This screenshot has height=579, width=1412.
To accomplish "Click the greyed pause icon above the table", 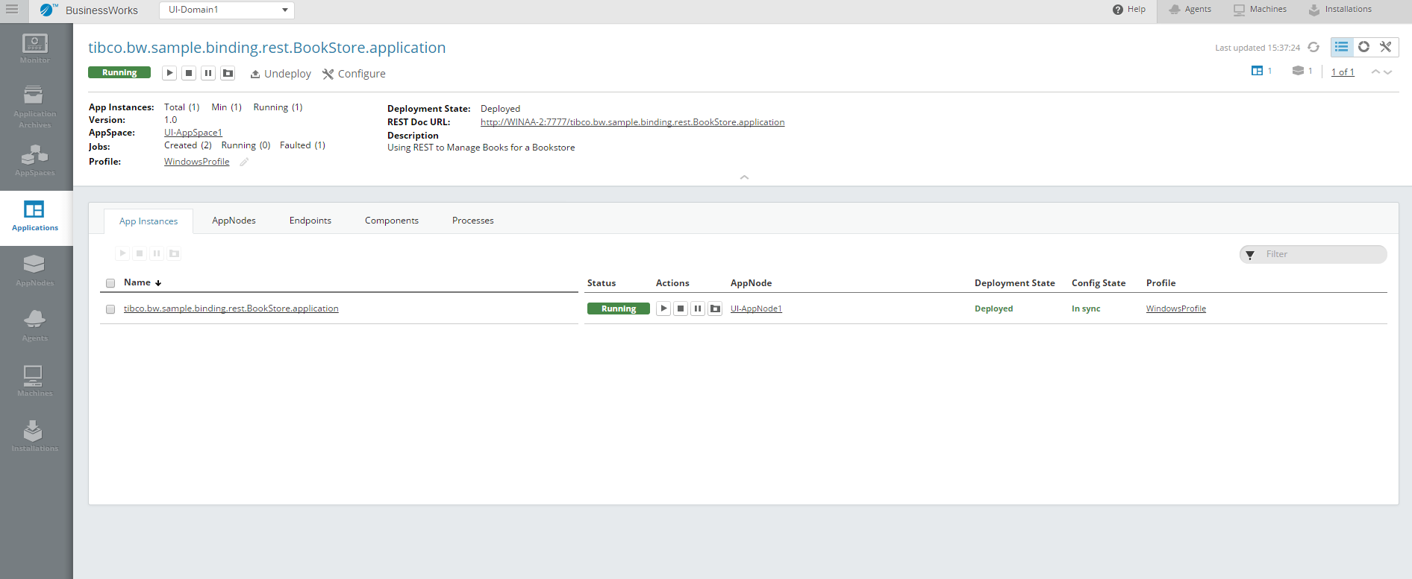I will coord(157,253).
